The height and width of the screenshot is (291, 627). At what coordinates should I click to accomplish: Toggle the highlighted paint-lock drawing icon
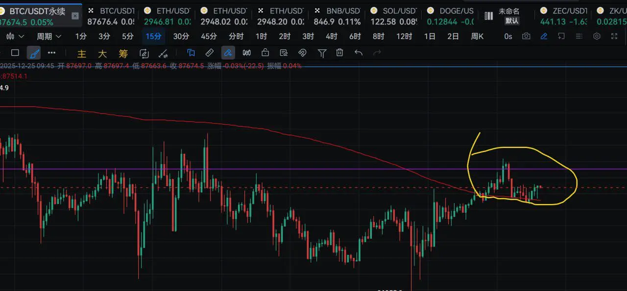[228, 53]
